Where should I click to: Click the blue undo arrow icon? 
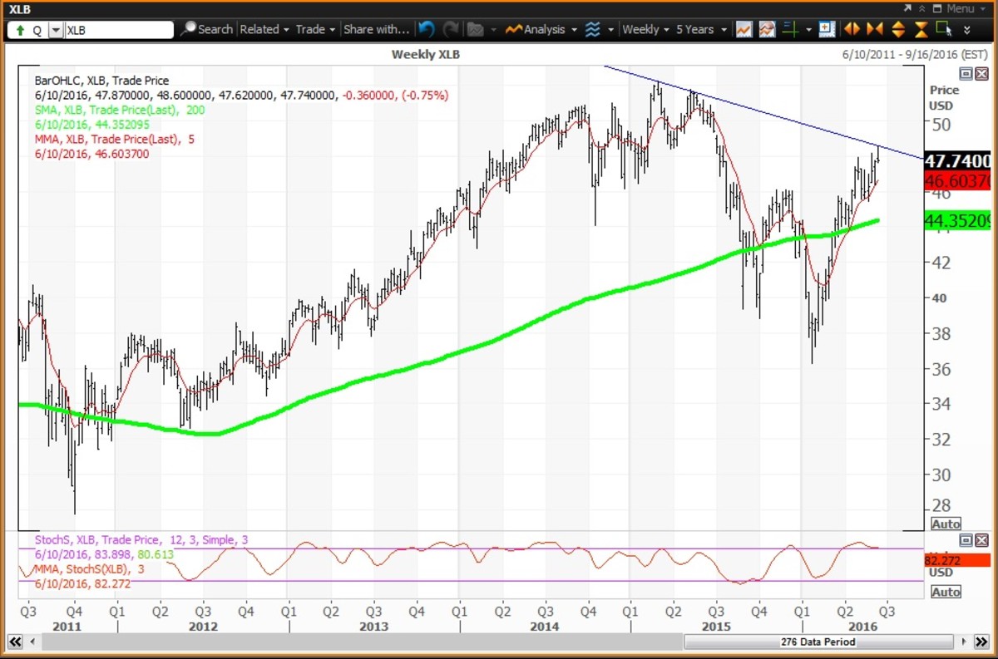(427, 29)
